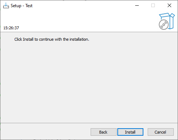Click the 'installation.' word ending the instruction text

pos(79,39)
